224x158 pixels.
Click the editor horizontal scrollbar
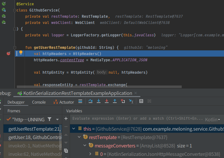tap(99, 87)
